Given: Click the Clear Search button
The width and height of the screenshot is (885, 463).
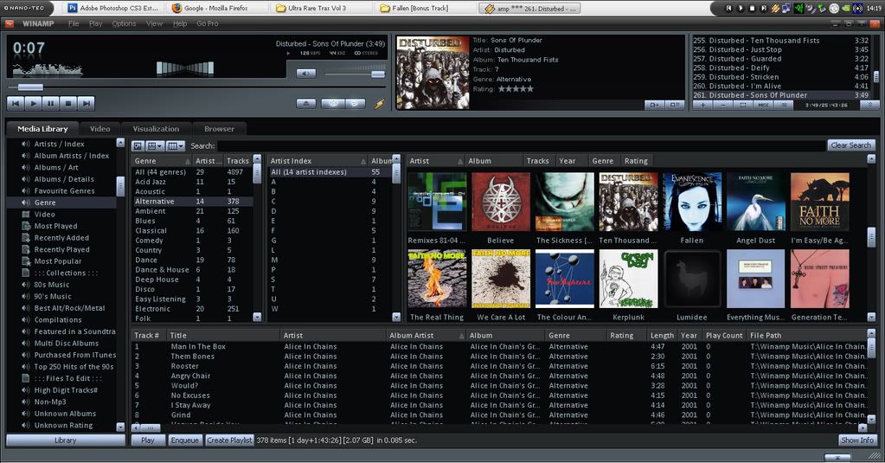Looking at the screenshot, I should pyautogui.click(x=850, y=145).
